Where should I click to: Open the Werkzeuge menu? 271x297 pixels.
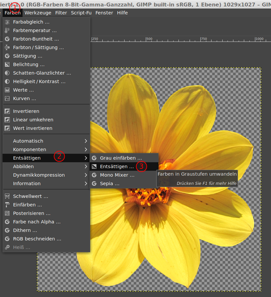coord(38,13)
